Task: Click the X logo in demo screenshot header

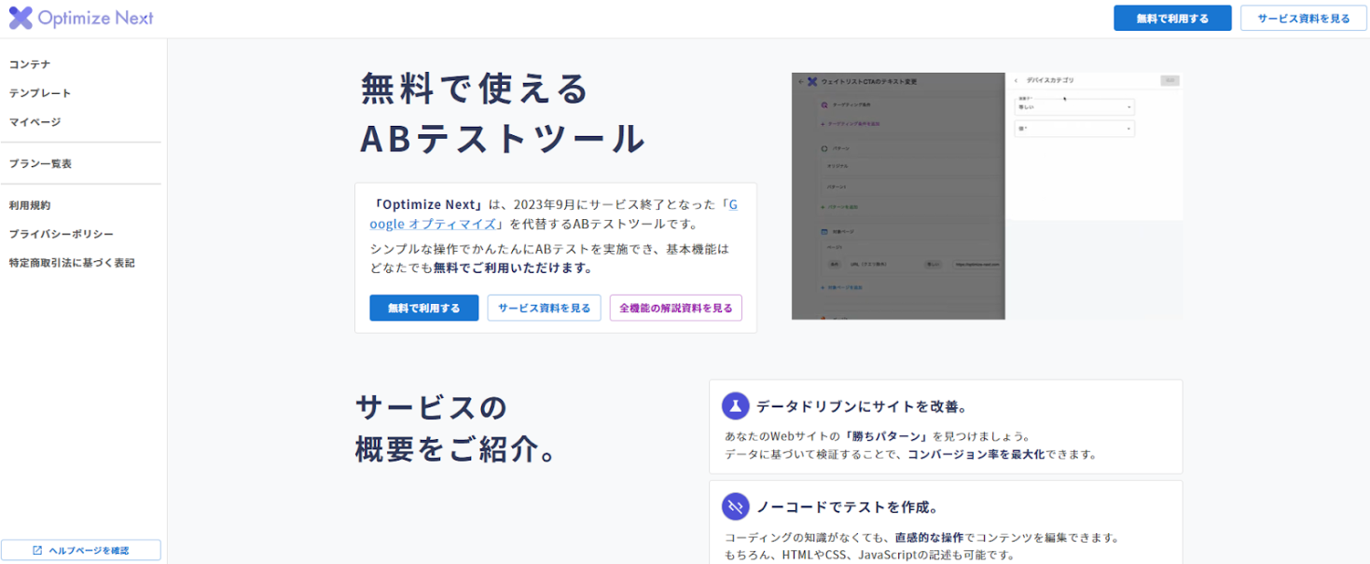Action: point(811,82)
